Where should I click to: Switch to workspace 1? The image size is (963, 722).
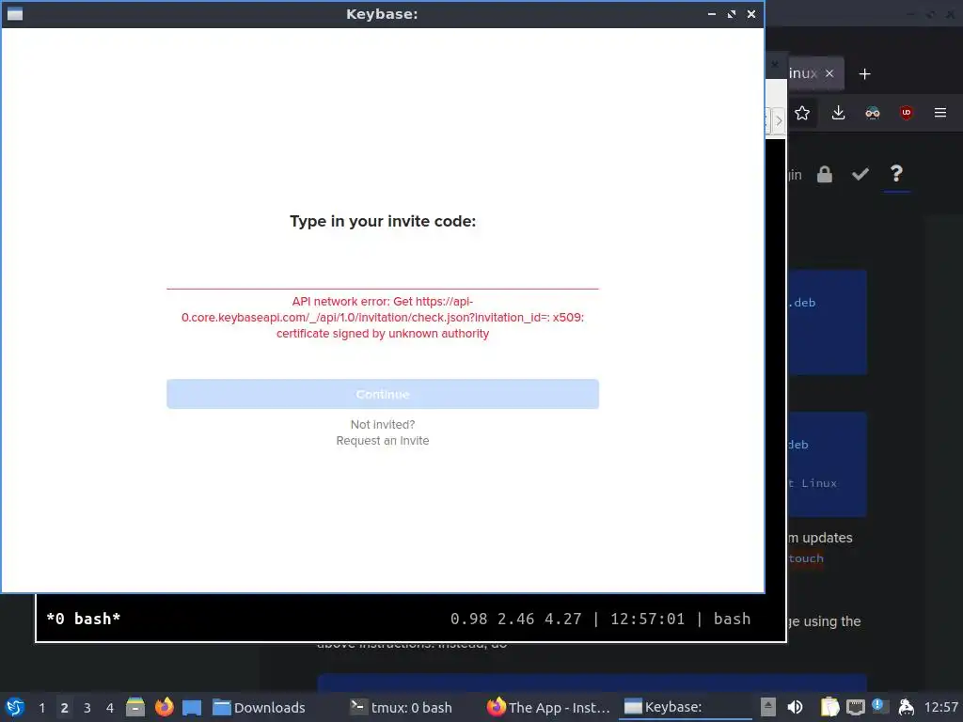(x=41, y=708)
